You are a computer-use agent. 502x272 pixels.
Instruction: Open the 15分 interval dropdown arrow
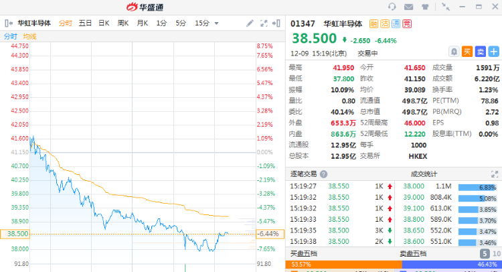[216, 23]
